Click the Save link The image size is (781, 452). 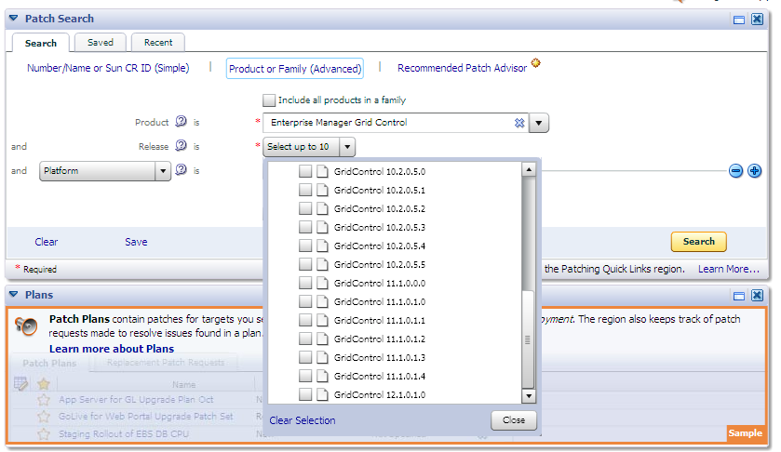136,242
